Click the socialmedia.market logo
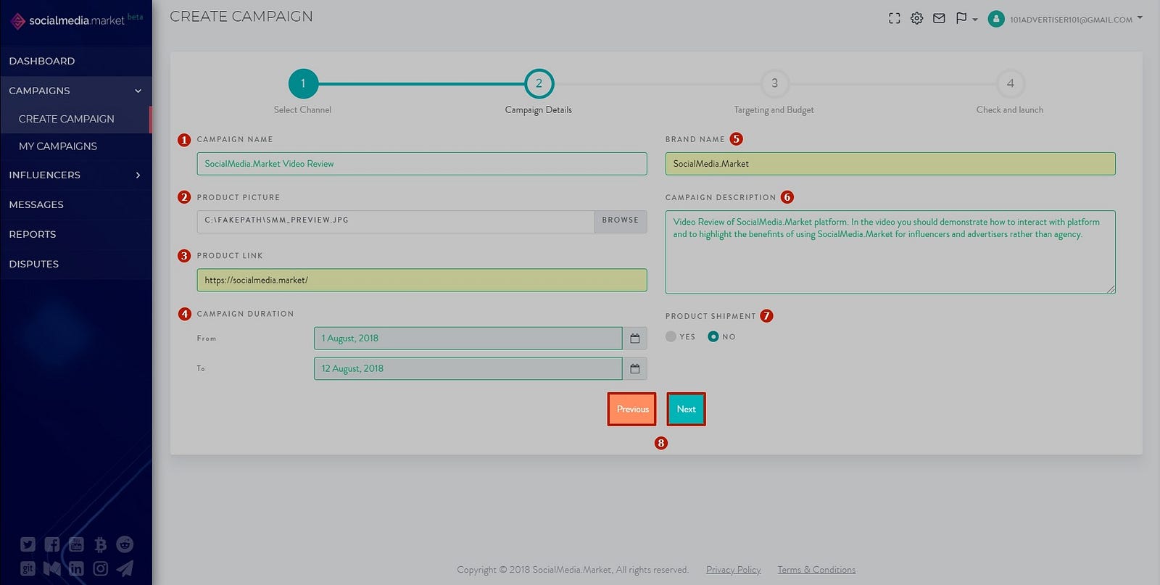Screen dimensions: 1160x585 point(76,20)
